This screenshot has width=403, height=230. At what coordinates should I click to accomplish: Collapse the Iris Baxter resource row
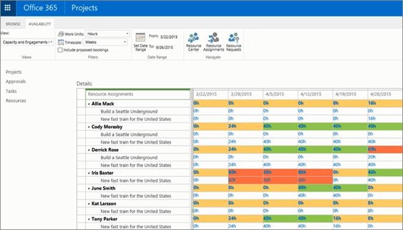pyautogui.click(x=89, y=173)
